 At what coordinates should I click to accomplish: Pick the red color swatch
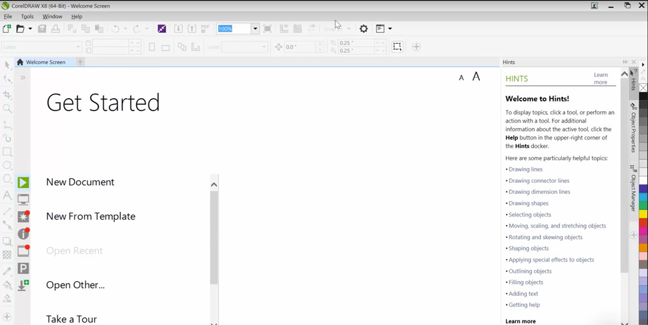click(x=643, y=222)
